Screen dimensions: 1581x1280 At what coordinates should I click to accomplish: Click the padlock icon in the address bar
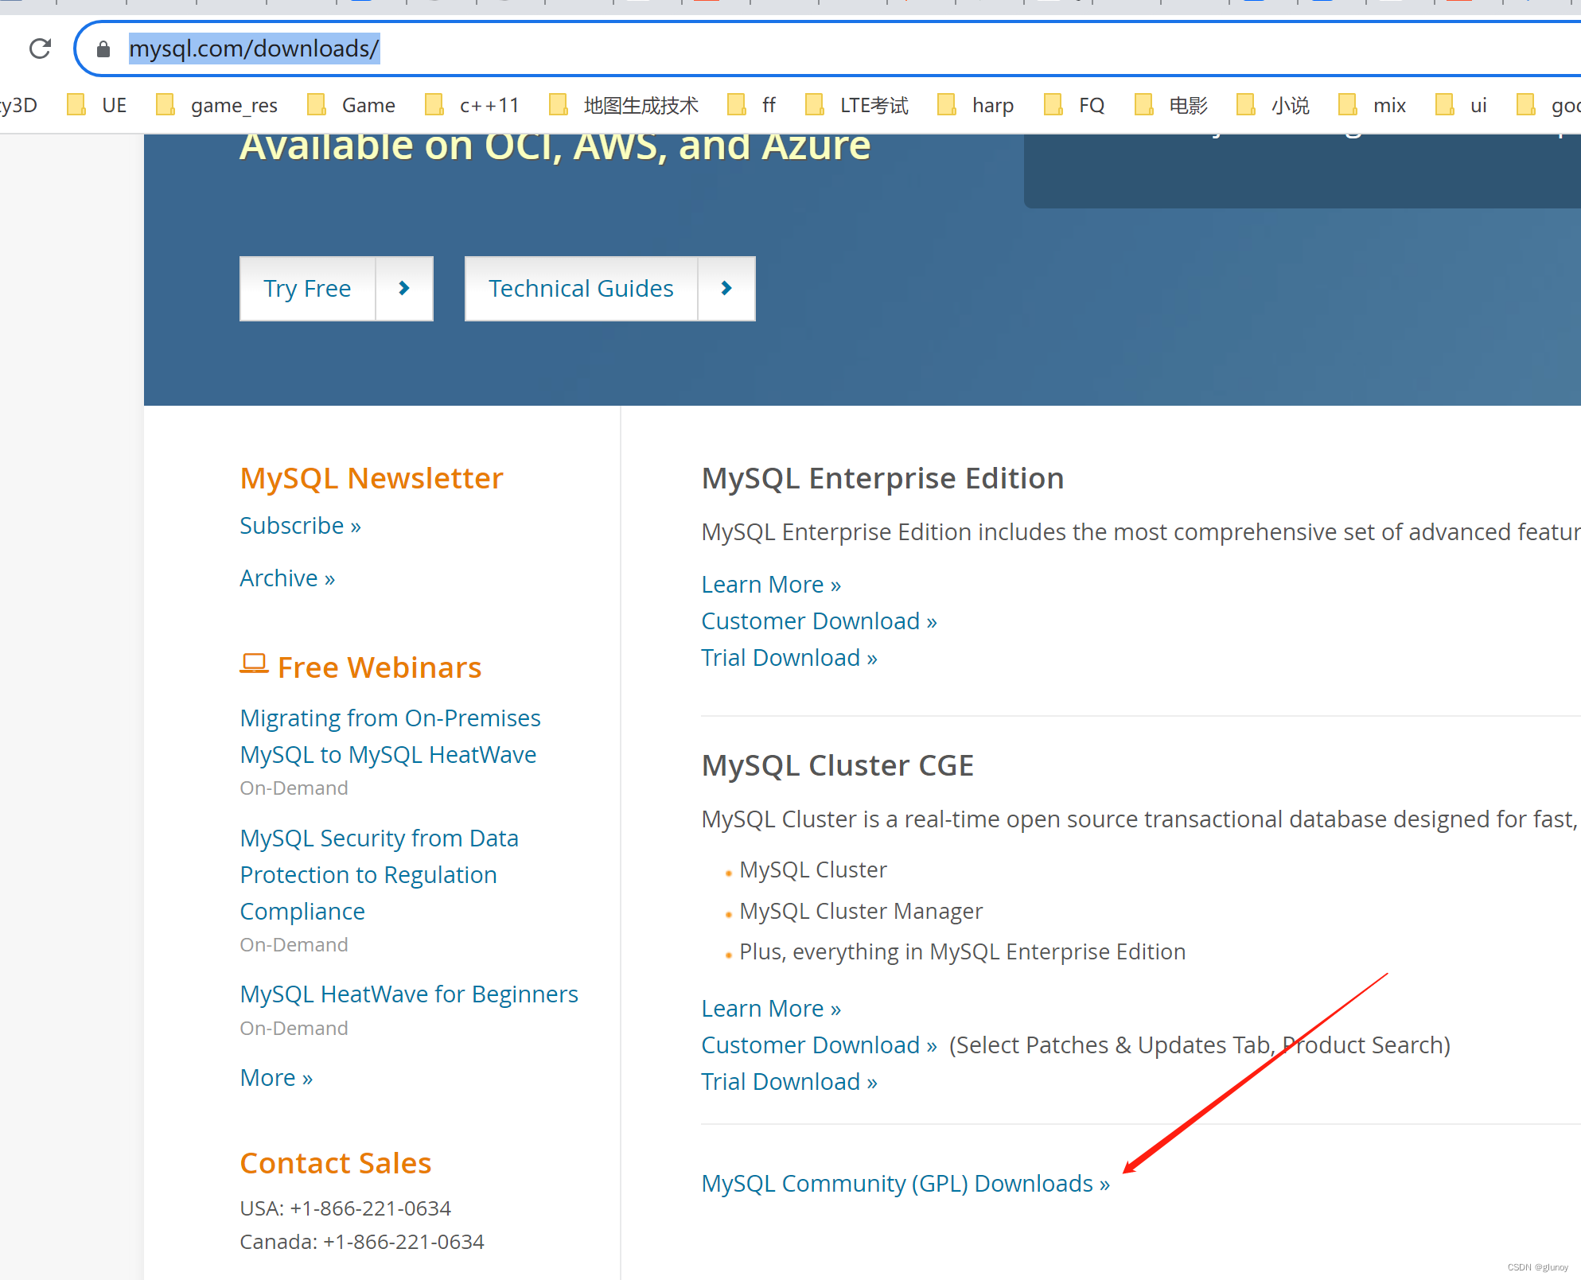tap(103, 49)
